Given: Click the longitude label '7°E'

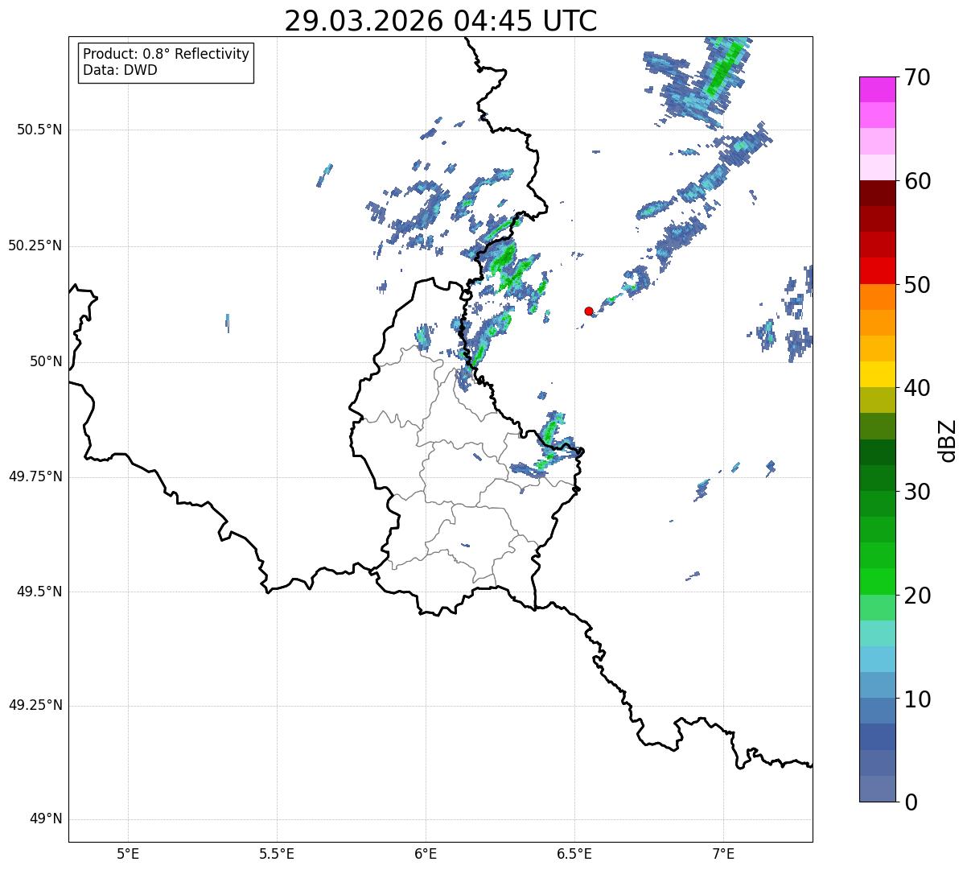Looking at the screenshot, I should click(723, 854).
